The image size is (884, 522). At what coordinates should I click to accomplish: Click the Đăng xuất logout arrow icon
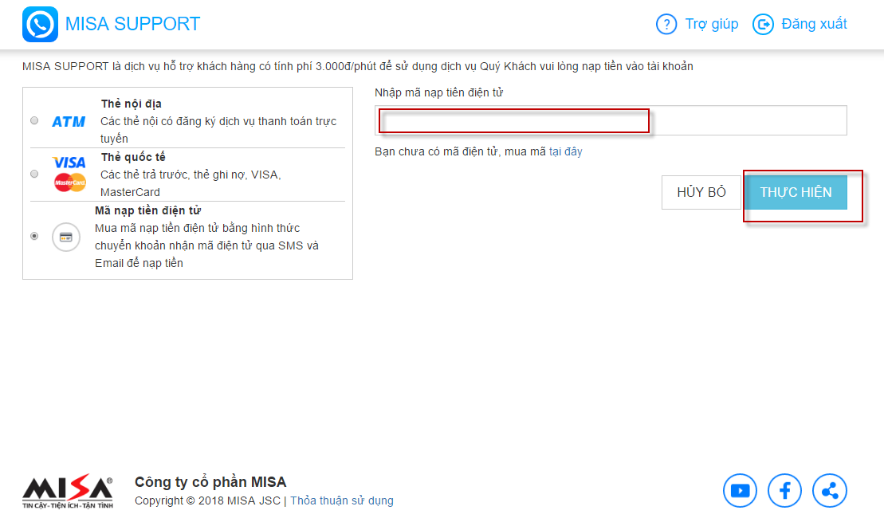pyautogui.click(x=763, y=24)
